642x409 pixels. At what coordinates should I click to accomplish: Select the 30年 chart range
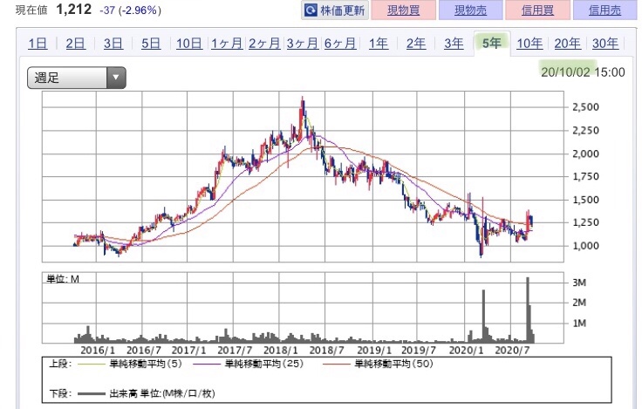pyautogui.click(x=605, y=43)
